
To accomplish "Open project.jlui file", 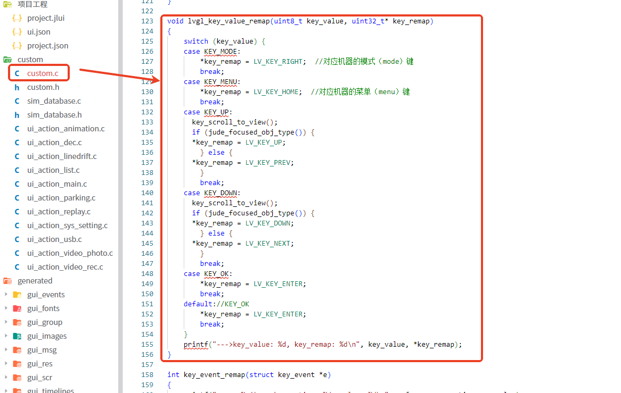I will [46, 18].
